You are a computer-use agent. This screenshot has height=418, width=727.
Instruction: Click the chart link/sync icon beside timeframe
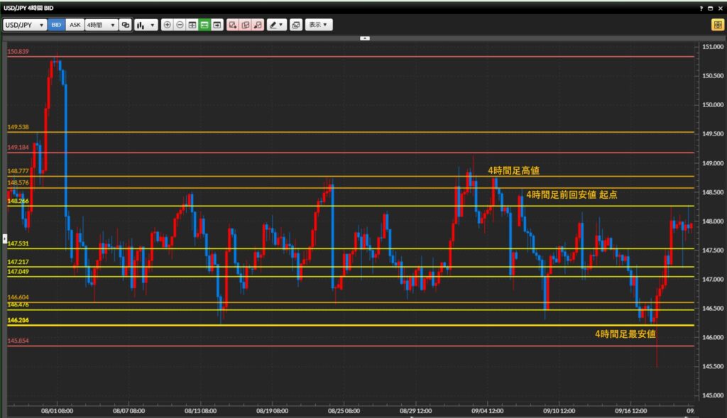tap(126, 25)
